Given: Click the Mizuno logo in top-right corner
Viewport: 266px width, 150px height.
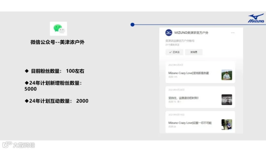Looking at the screenshot, I should pyautogui.click(x=256, y=18).
